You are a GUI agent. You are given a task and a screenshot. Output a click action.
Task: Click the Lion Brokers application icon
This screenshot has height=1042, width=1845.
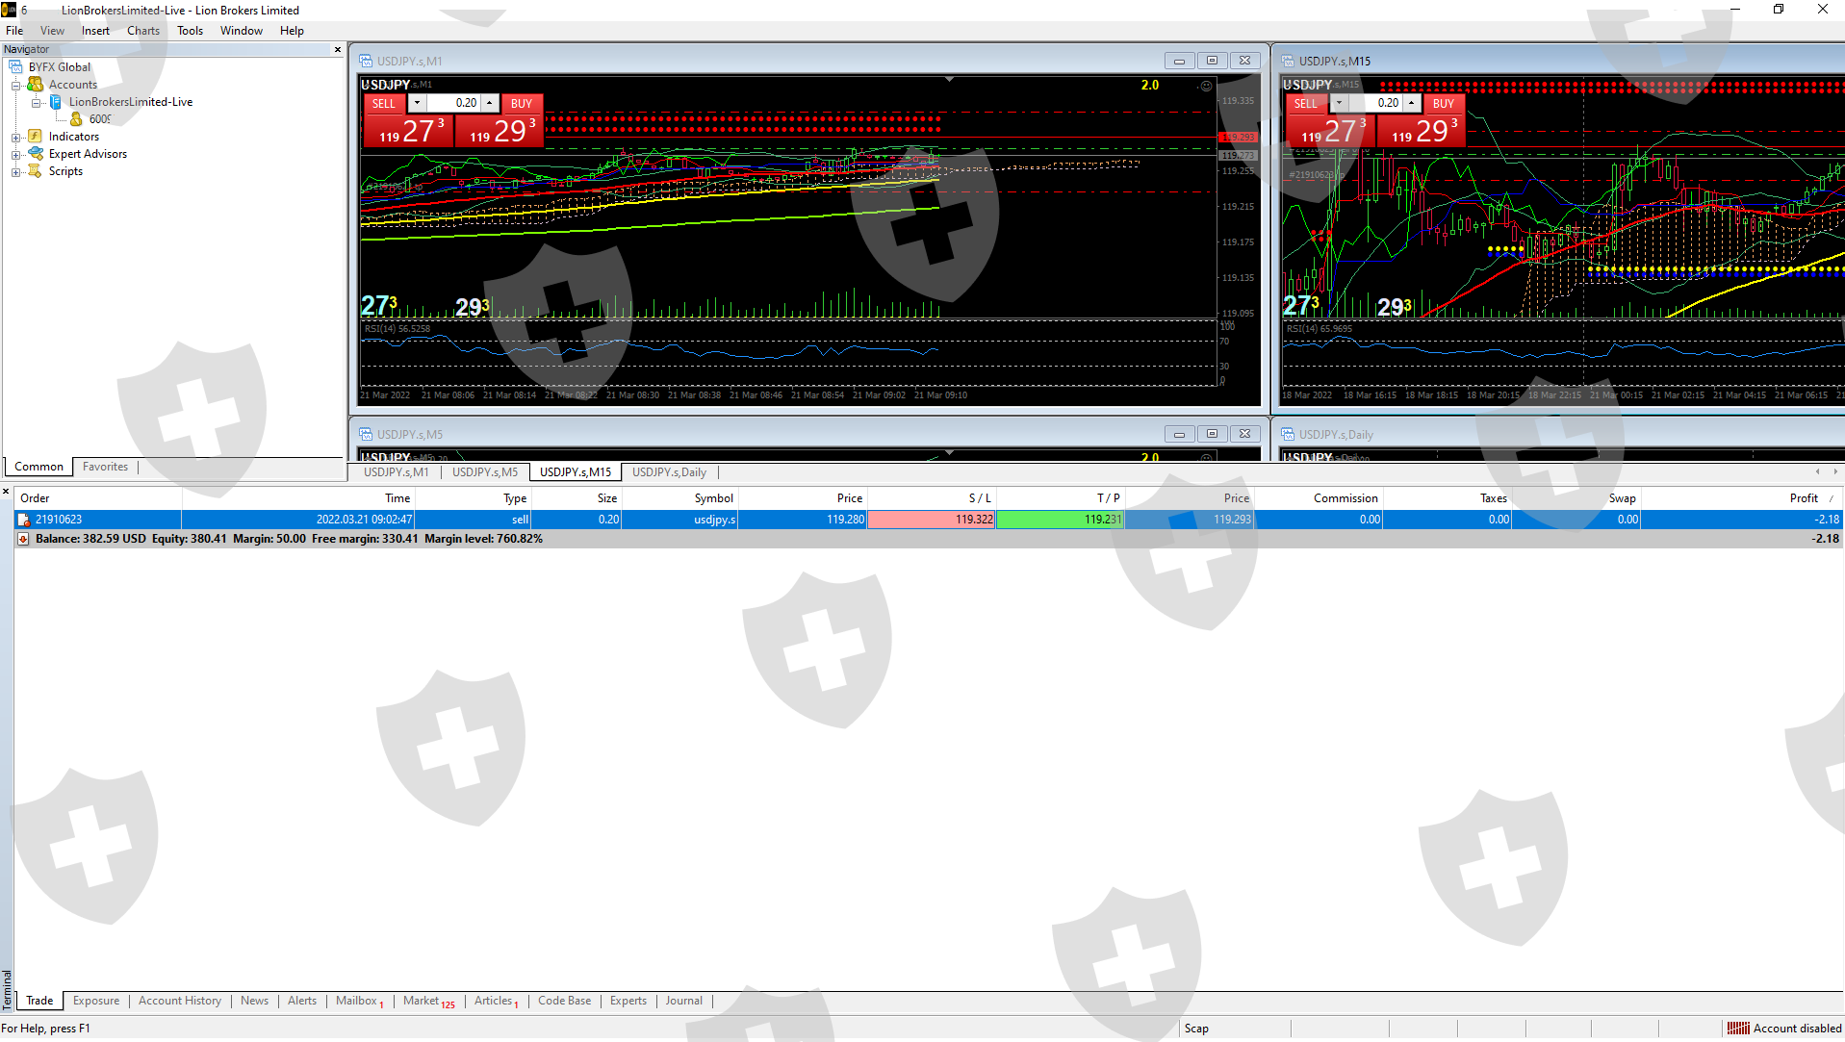pyautogui.click(x=9, y=10)
